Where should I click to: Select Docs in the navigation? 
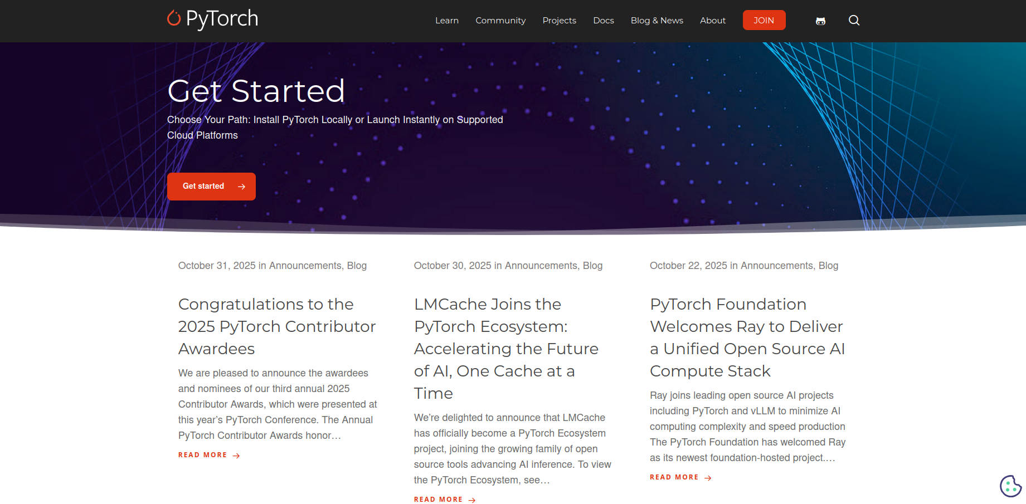[x=603, y=20]
